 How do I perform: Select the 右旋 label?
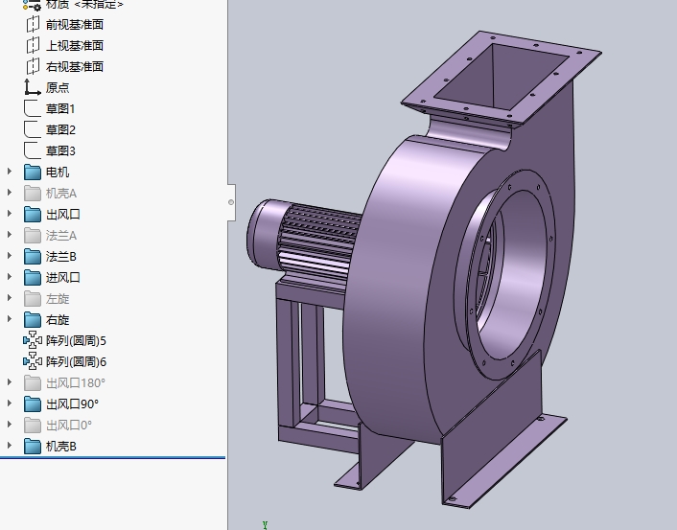point(58,320)
